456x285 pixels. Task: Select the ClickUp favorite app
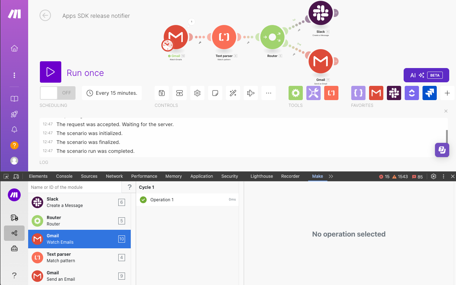pos(412,93)
